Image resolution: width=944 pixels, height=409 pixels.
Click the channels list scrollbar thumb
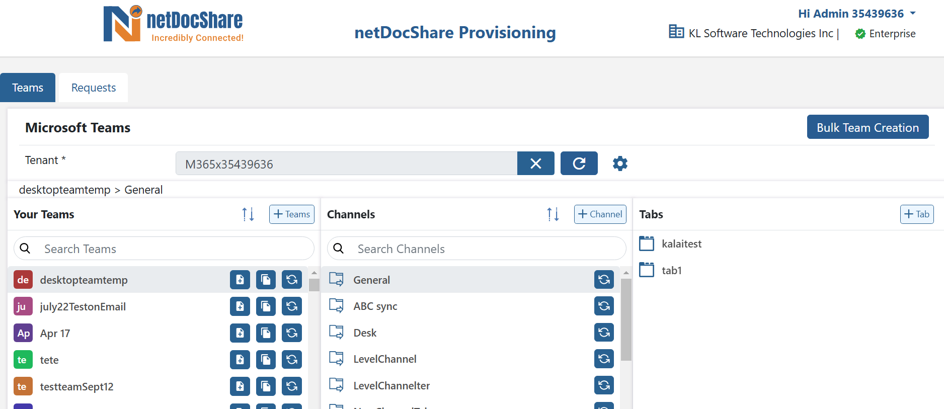[x=626, y=320]
